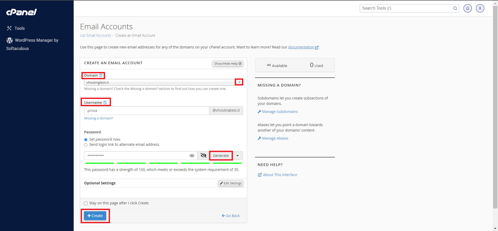This screenshot has height=231, width=498.
Task: Open About This Interface link
Action: point(278,175)
